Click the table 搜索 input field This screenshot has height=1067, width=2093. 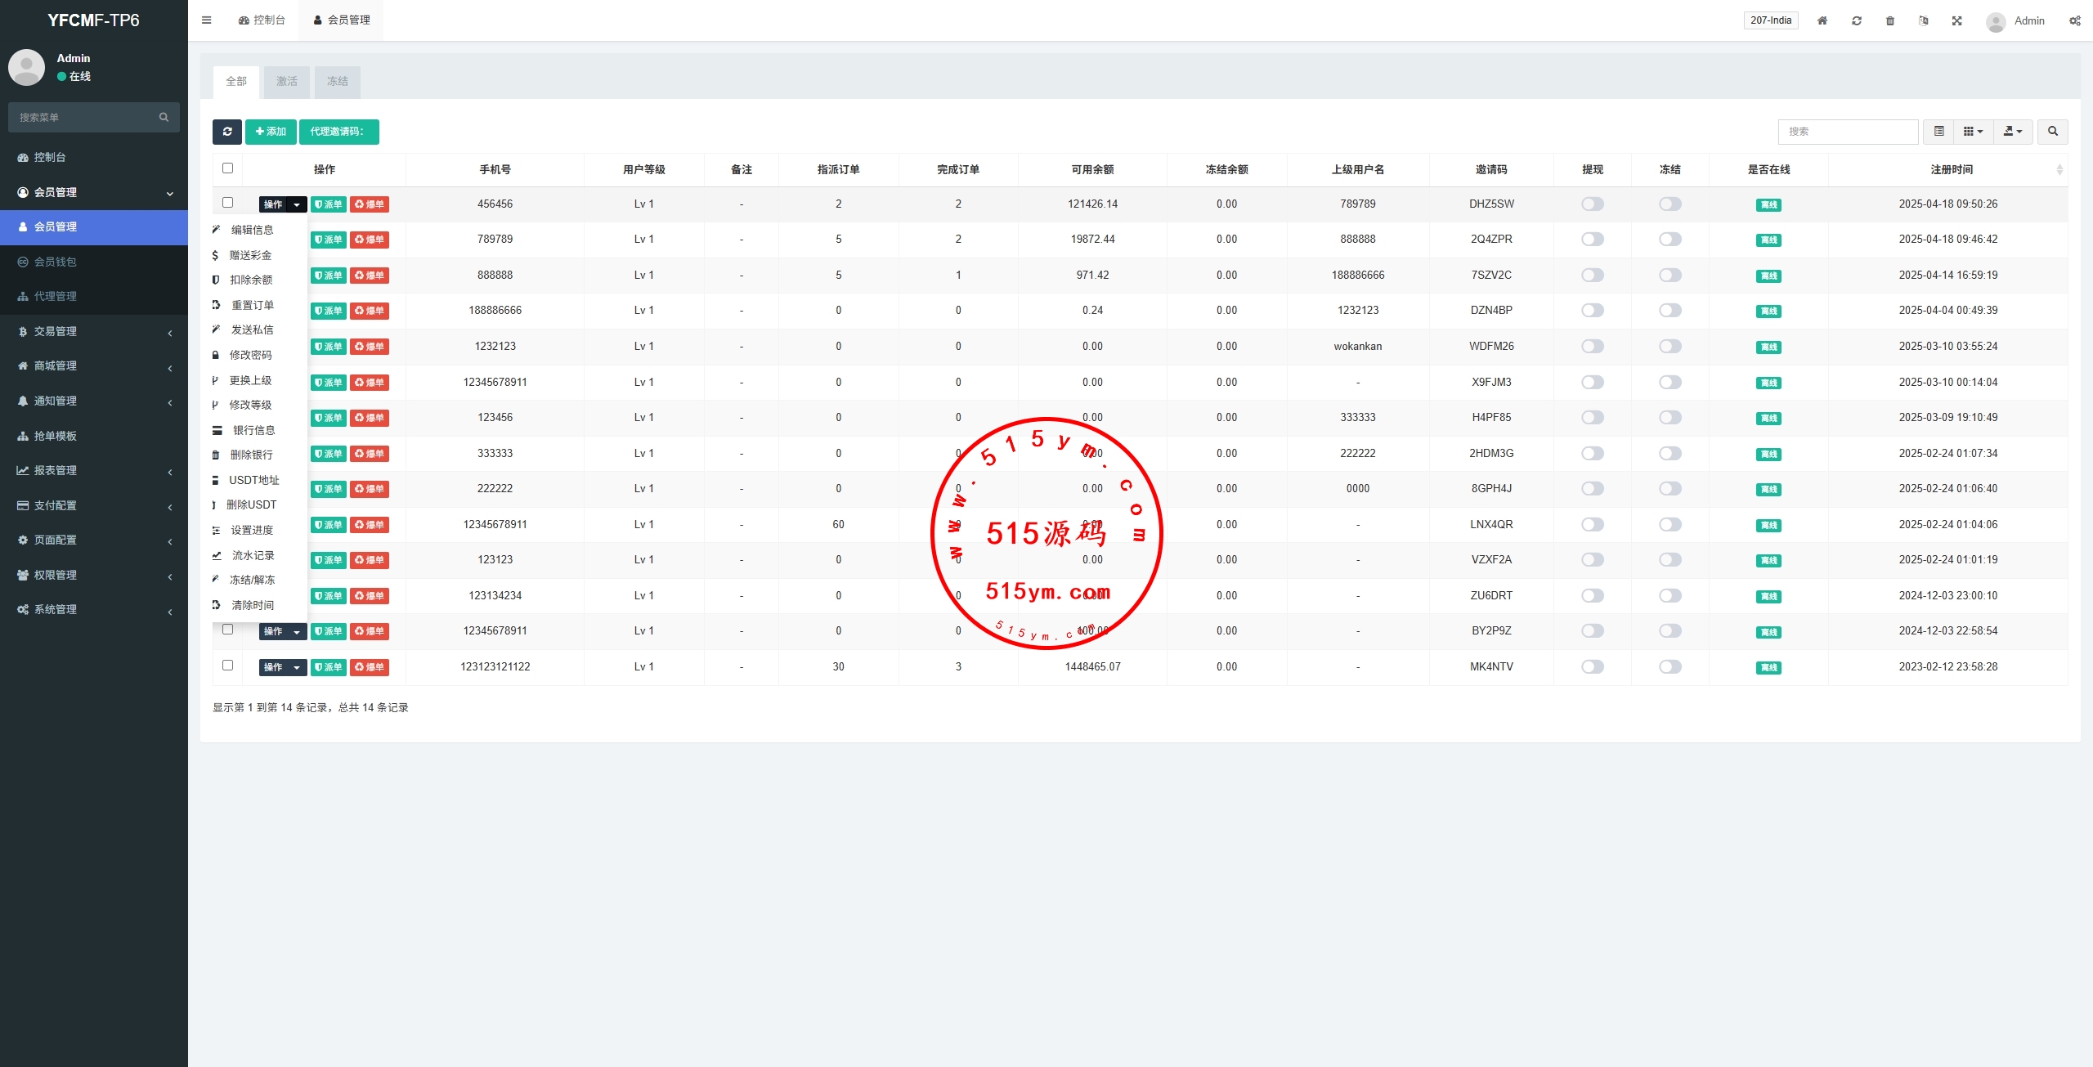click(x=1847, y=132)
